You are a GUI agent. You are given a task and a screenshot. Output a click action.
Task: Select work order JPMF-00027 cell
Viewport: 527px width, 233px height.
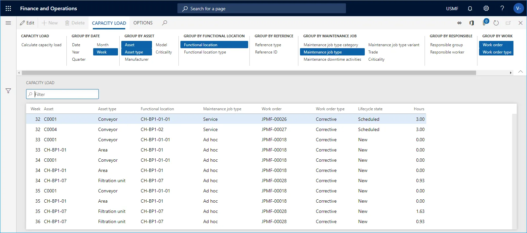point(274,129)
